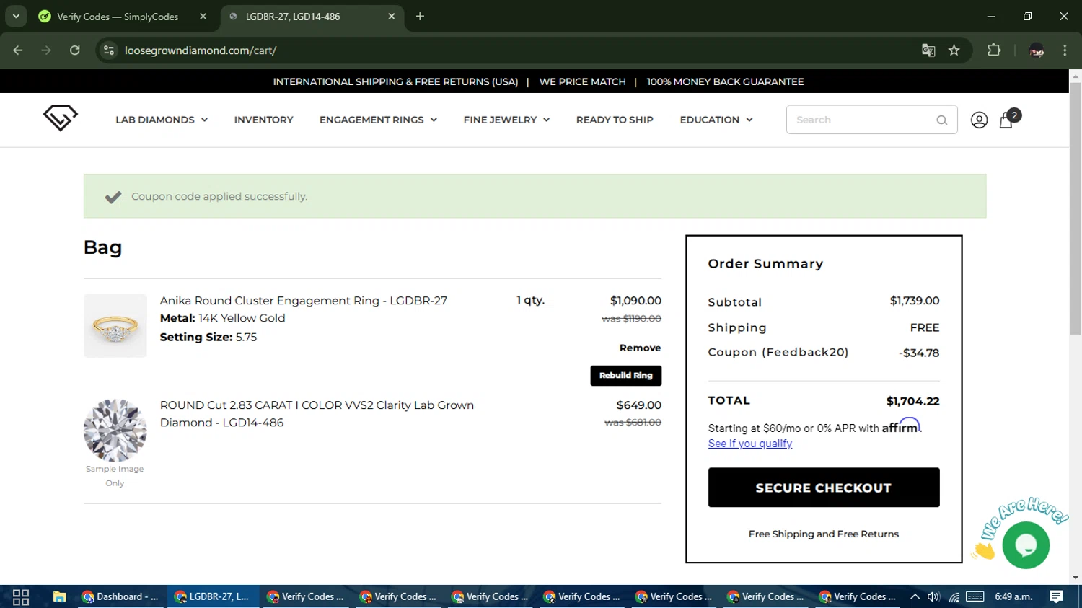Open the Dashboard taskbar window
The image size is (1082, 608).
121,597
